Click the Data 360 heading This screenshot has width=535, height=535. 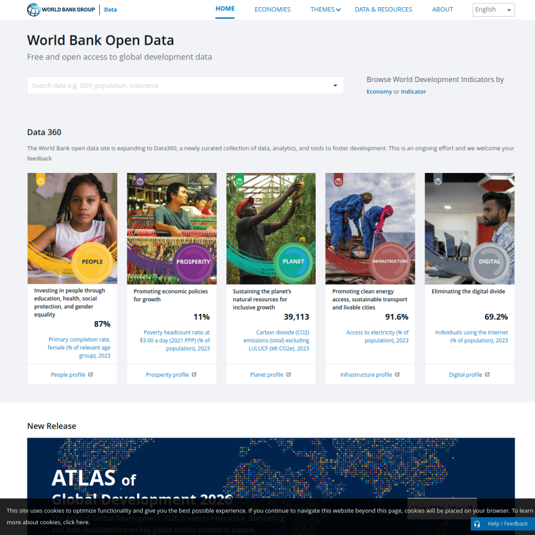coord(45,133)
